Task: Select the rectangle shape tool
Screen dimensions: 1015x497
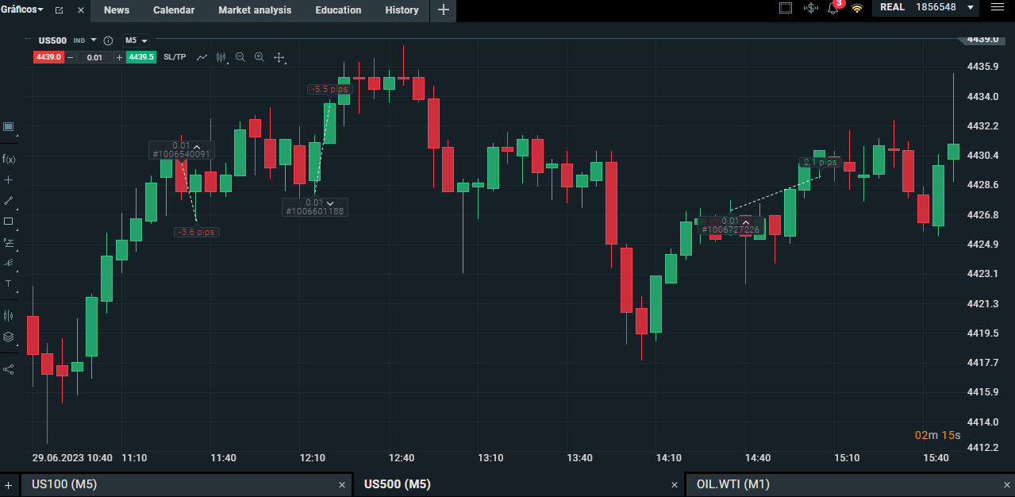Action: tap(9, 221)
